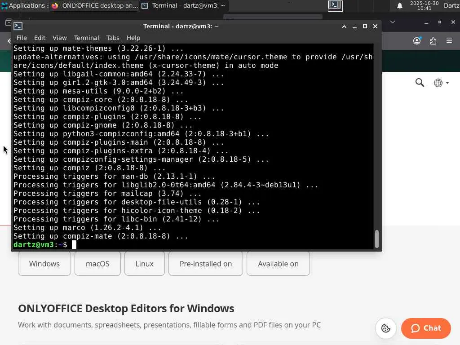Open the Applications menu in the panel
This screenshot has width=460, height=345.
point(24,5)
